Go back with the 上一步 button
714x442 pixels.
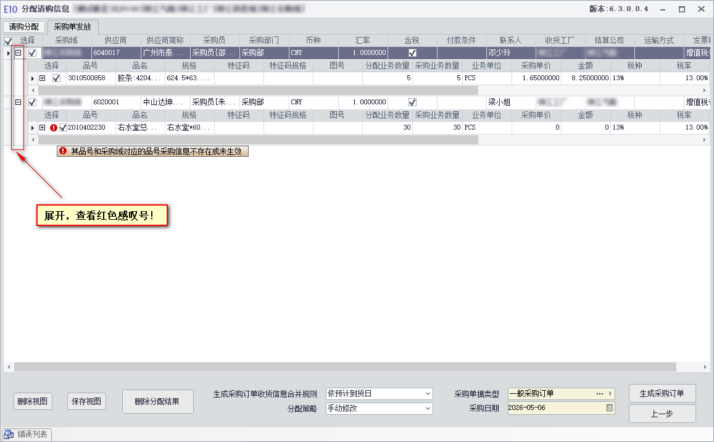662,414
